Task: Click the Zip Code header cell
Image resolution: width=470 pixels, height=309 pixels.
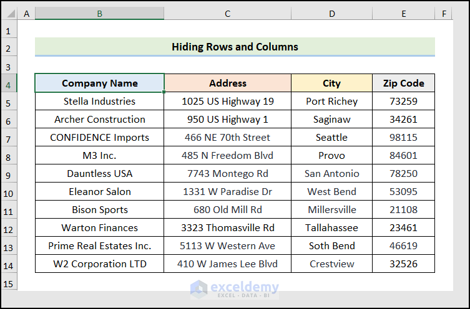Action: [404, 83]
